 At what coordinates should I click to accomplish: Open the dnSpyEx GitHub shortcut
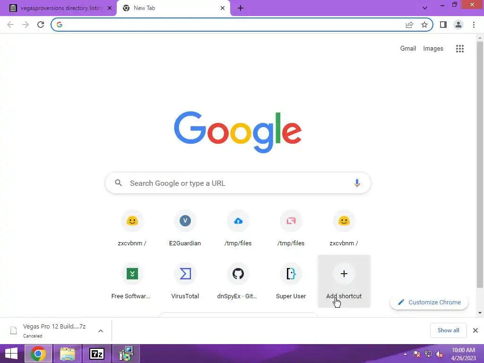tap(238, 282)
